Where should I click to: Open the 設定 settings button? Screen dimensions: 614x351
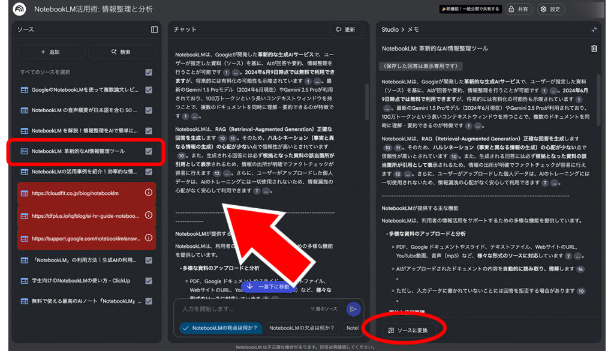[550, 9]
